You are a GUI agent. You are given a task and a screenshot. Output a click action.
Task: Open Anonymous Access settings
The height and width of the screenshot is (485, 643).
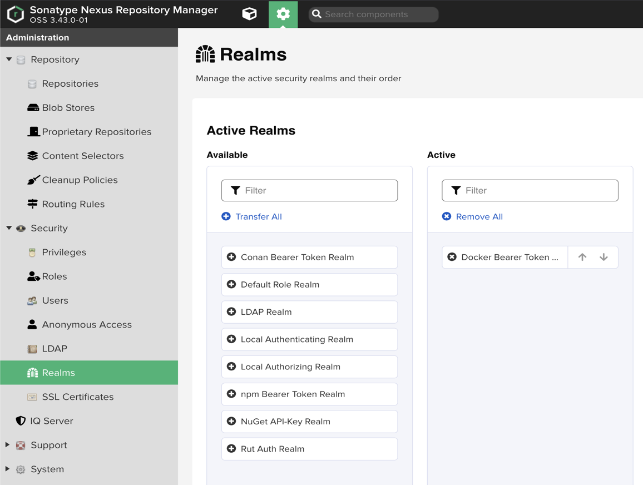coord(87,324)
